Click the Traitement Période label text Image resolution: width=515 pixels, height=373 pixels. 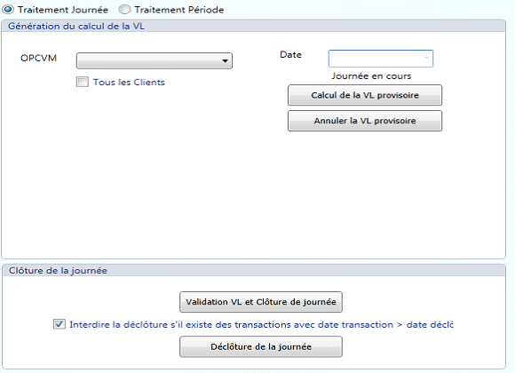tap(179, 10)
